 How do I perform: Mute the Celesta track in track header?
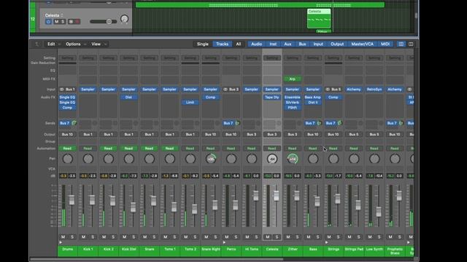56,22
